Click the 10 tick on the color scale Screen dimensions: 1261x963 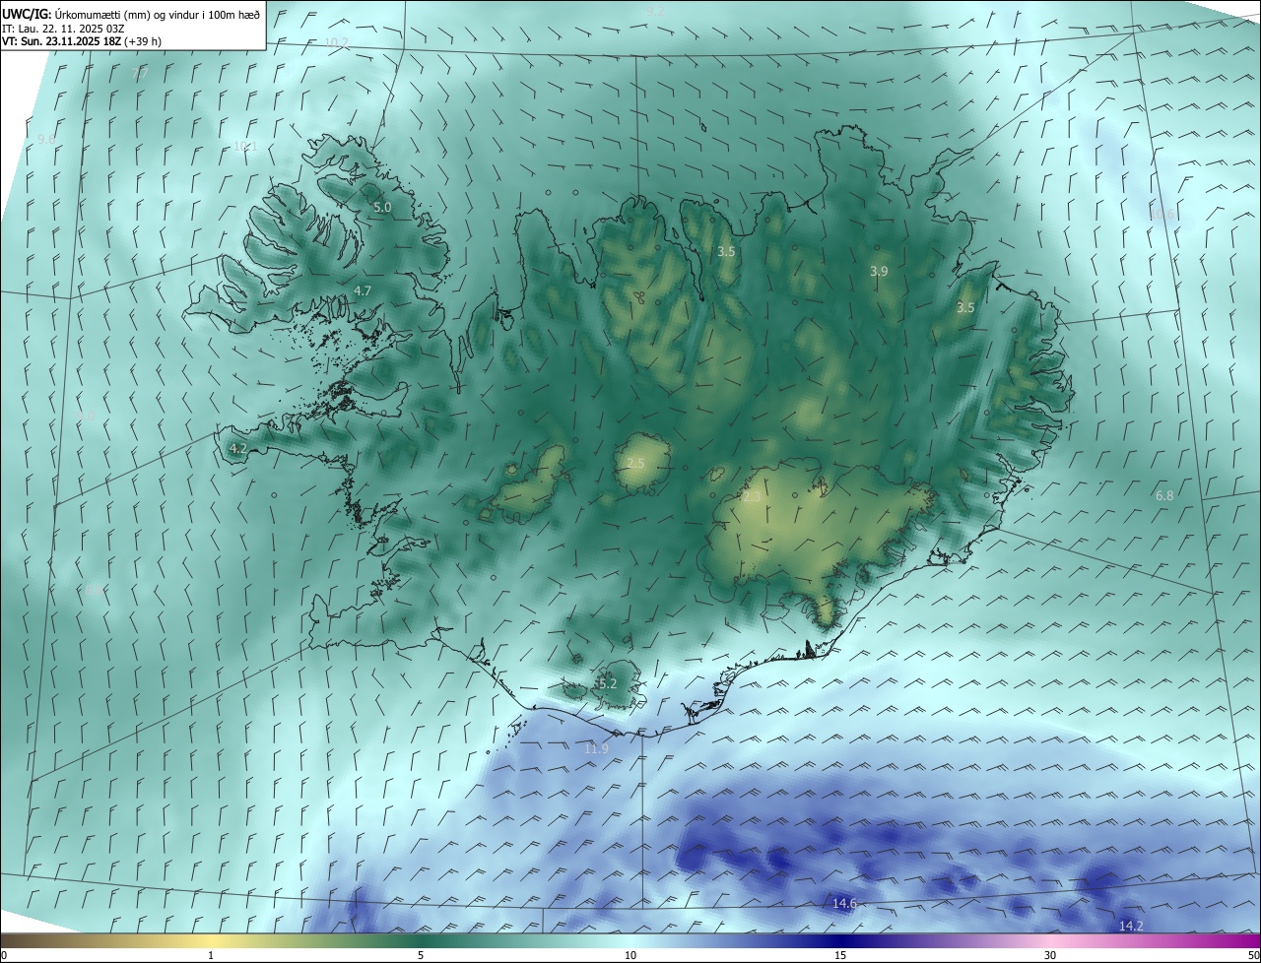coord(630,955)
